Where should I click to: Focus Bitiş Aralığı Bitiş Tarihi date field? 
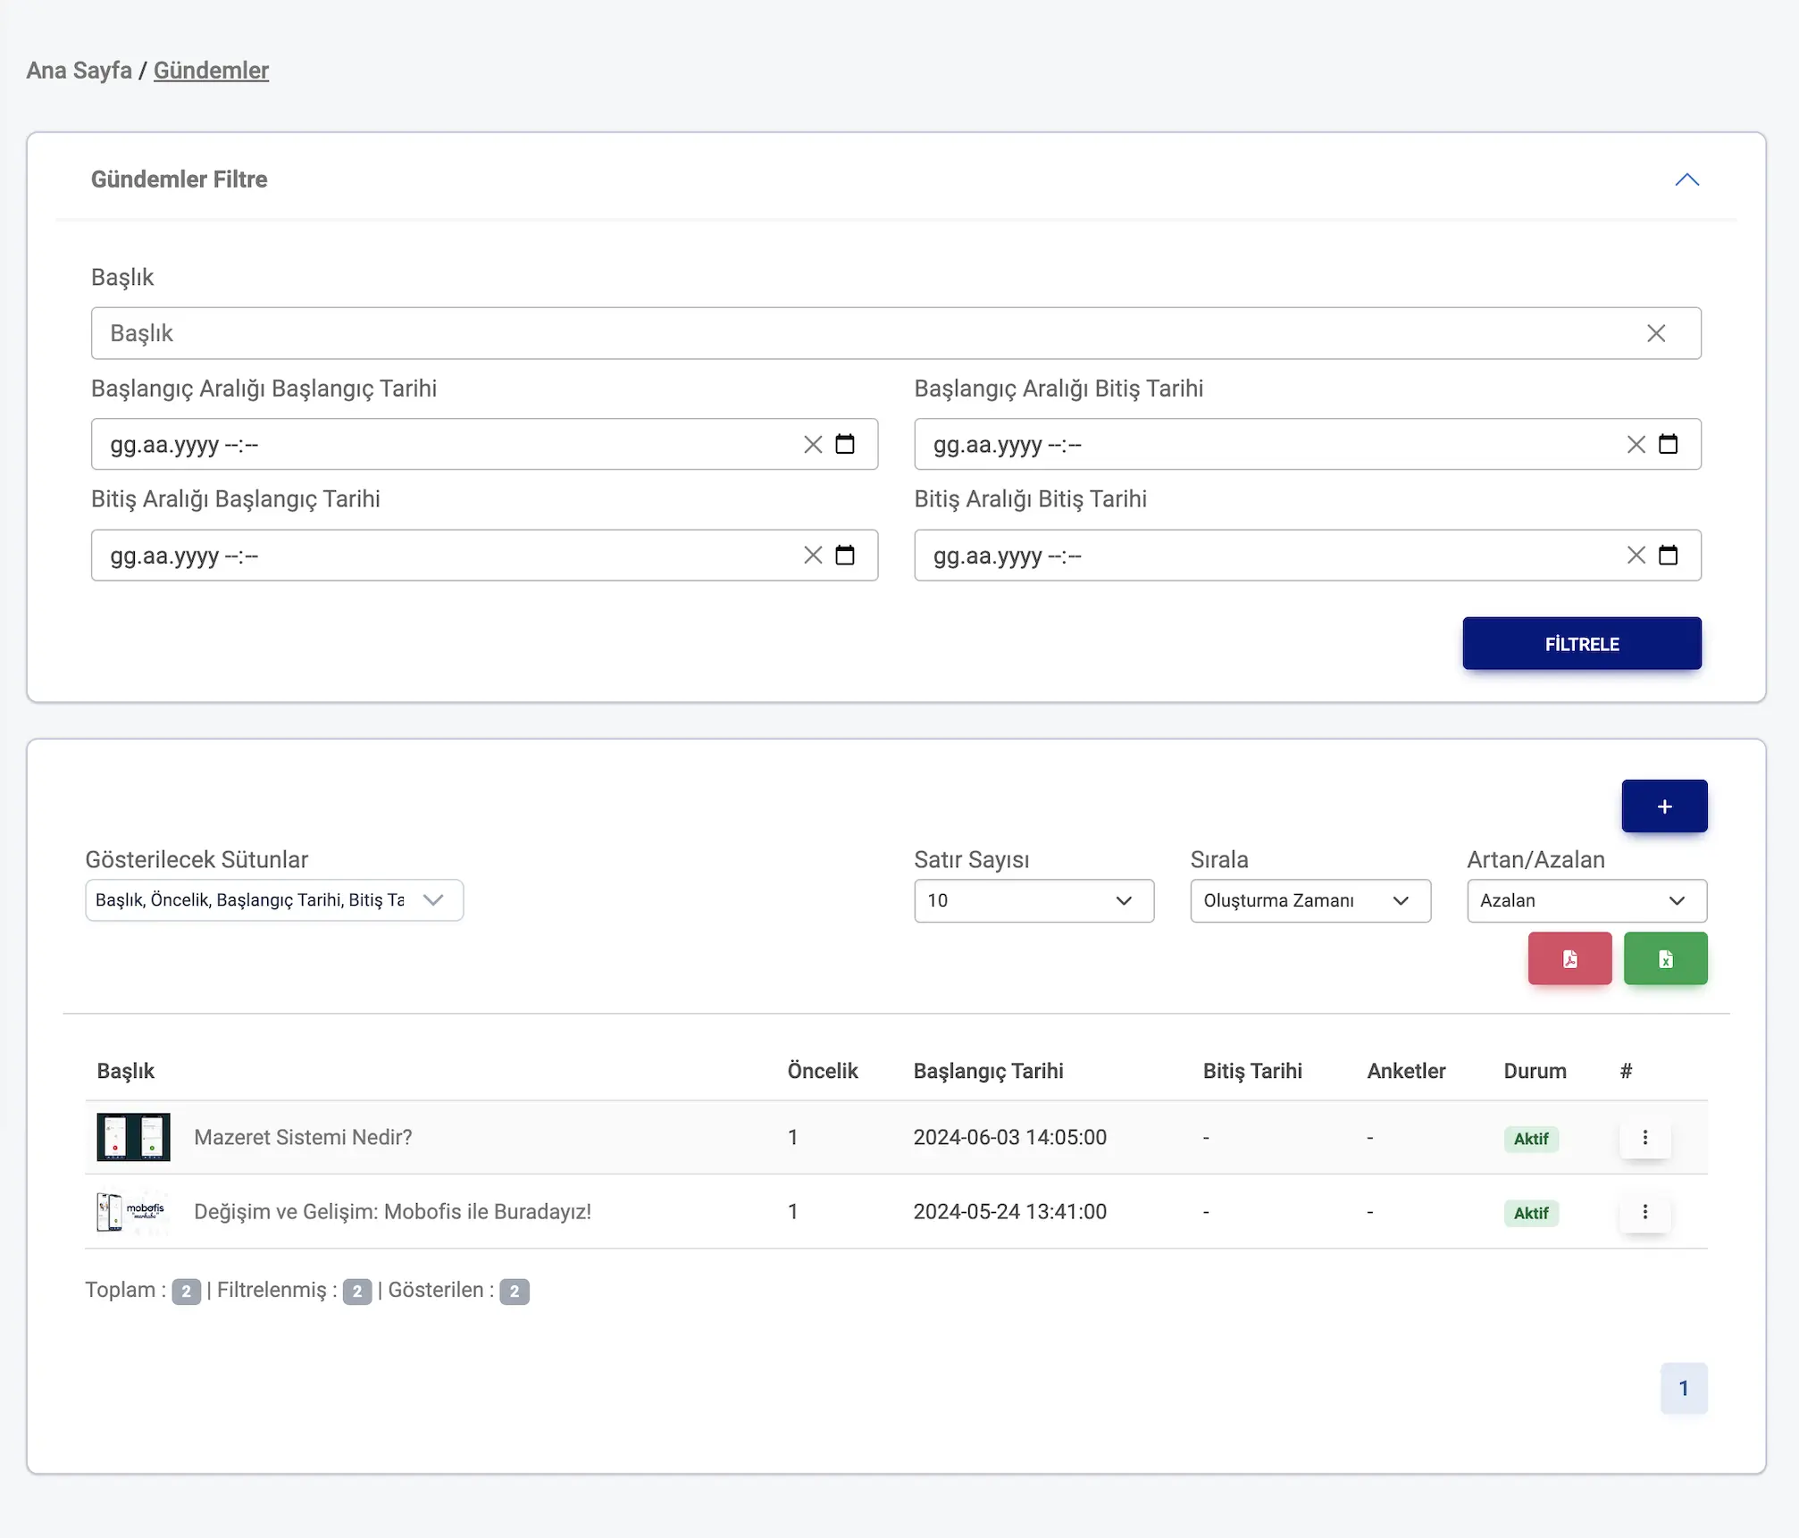coord(1308,555)
